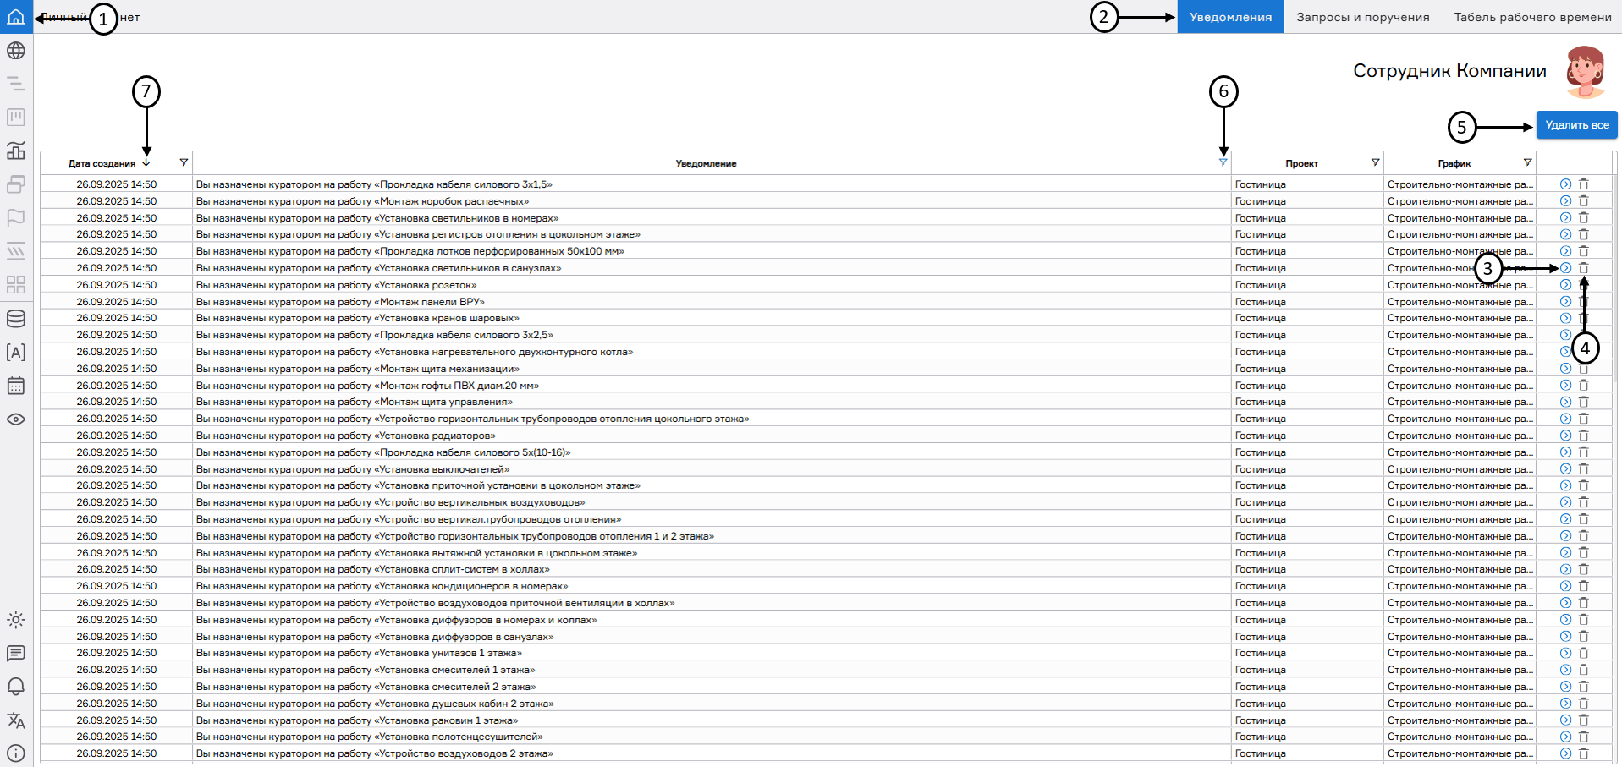This screenshot has width=1622, height=767.
Task: Click the globe icon in the sidebar
Action: coord(16,51)
